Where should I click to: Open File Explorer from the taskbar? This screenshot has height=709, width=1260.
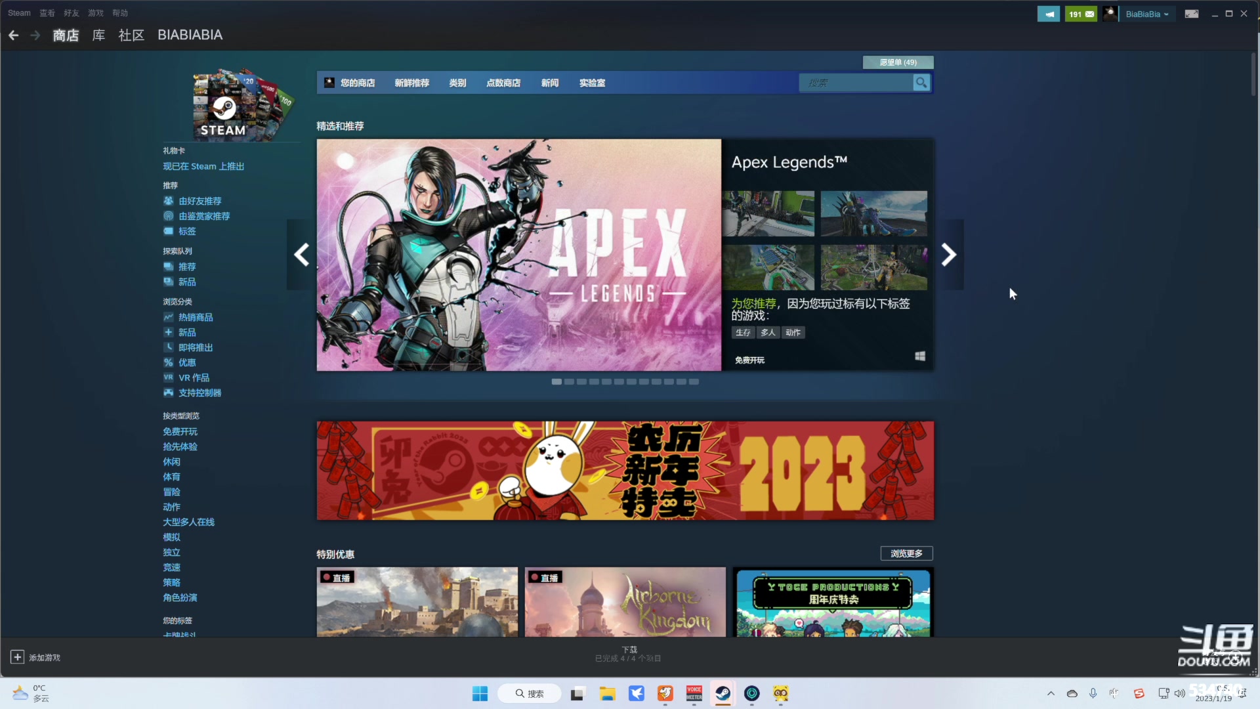(607, 694)
